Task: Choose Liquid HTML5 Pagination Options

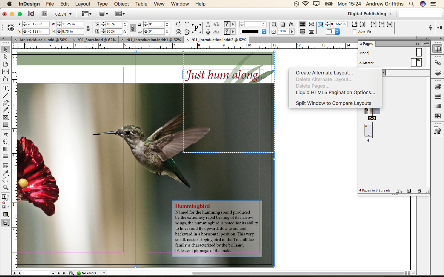Action: (335, 92)
